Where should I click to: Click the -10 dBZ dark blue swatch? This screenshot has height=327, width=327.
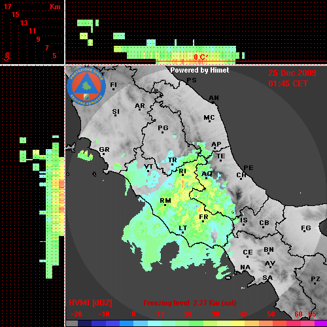pos(105,324)
